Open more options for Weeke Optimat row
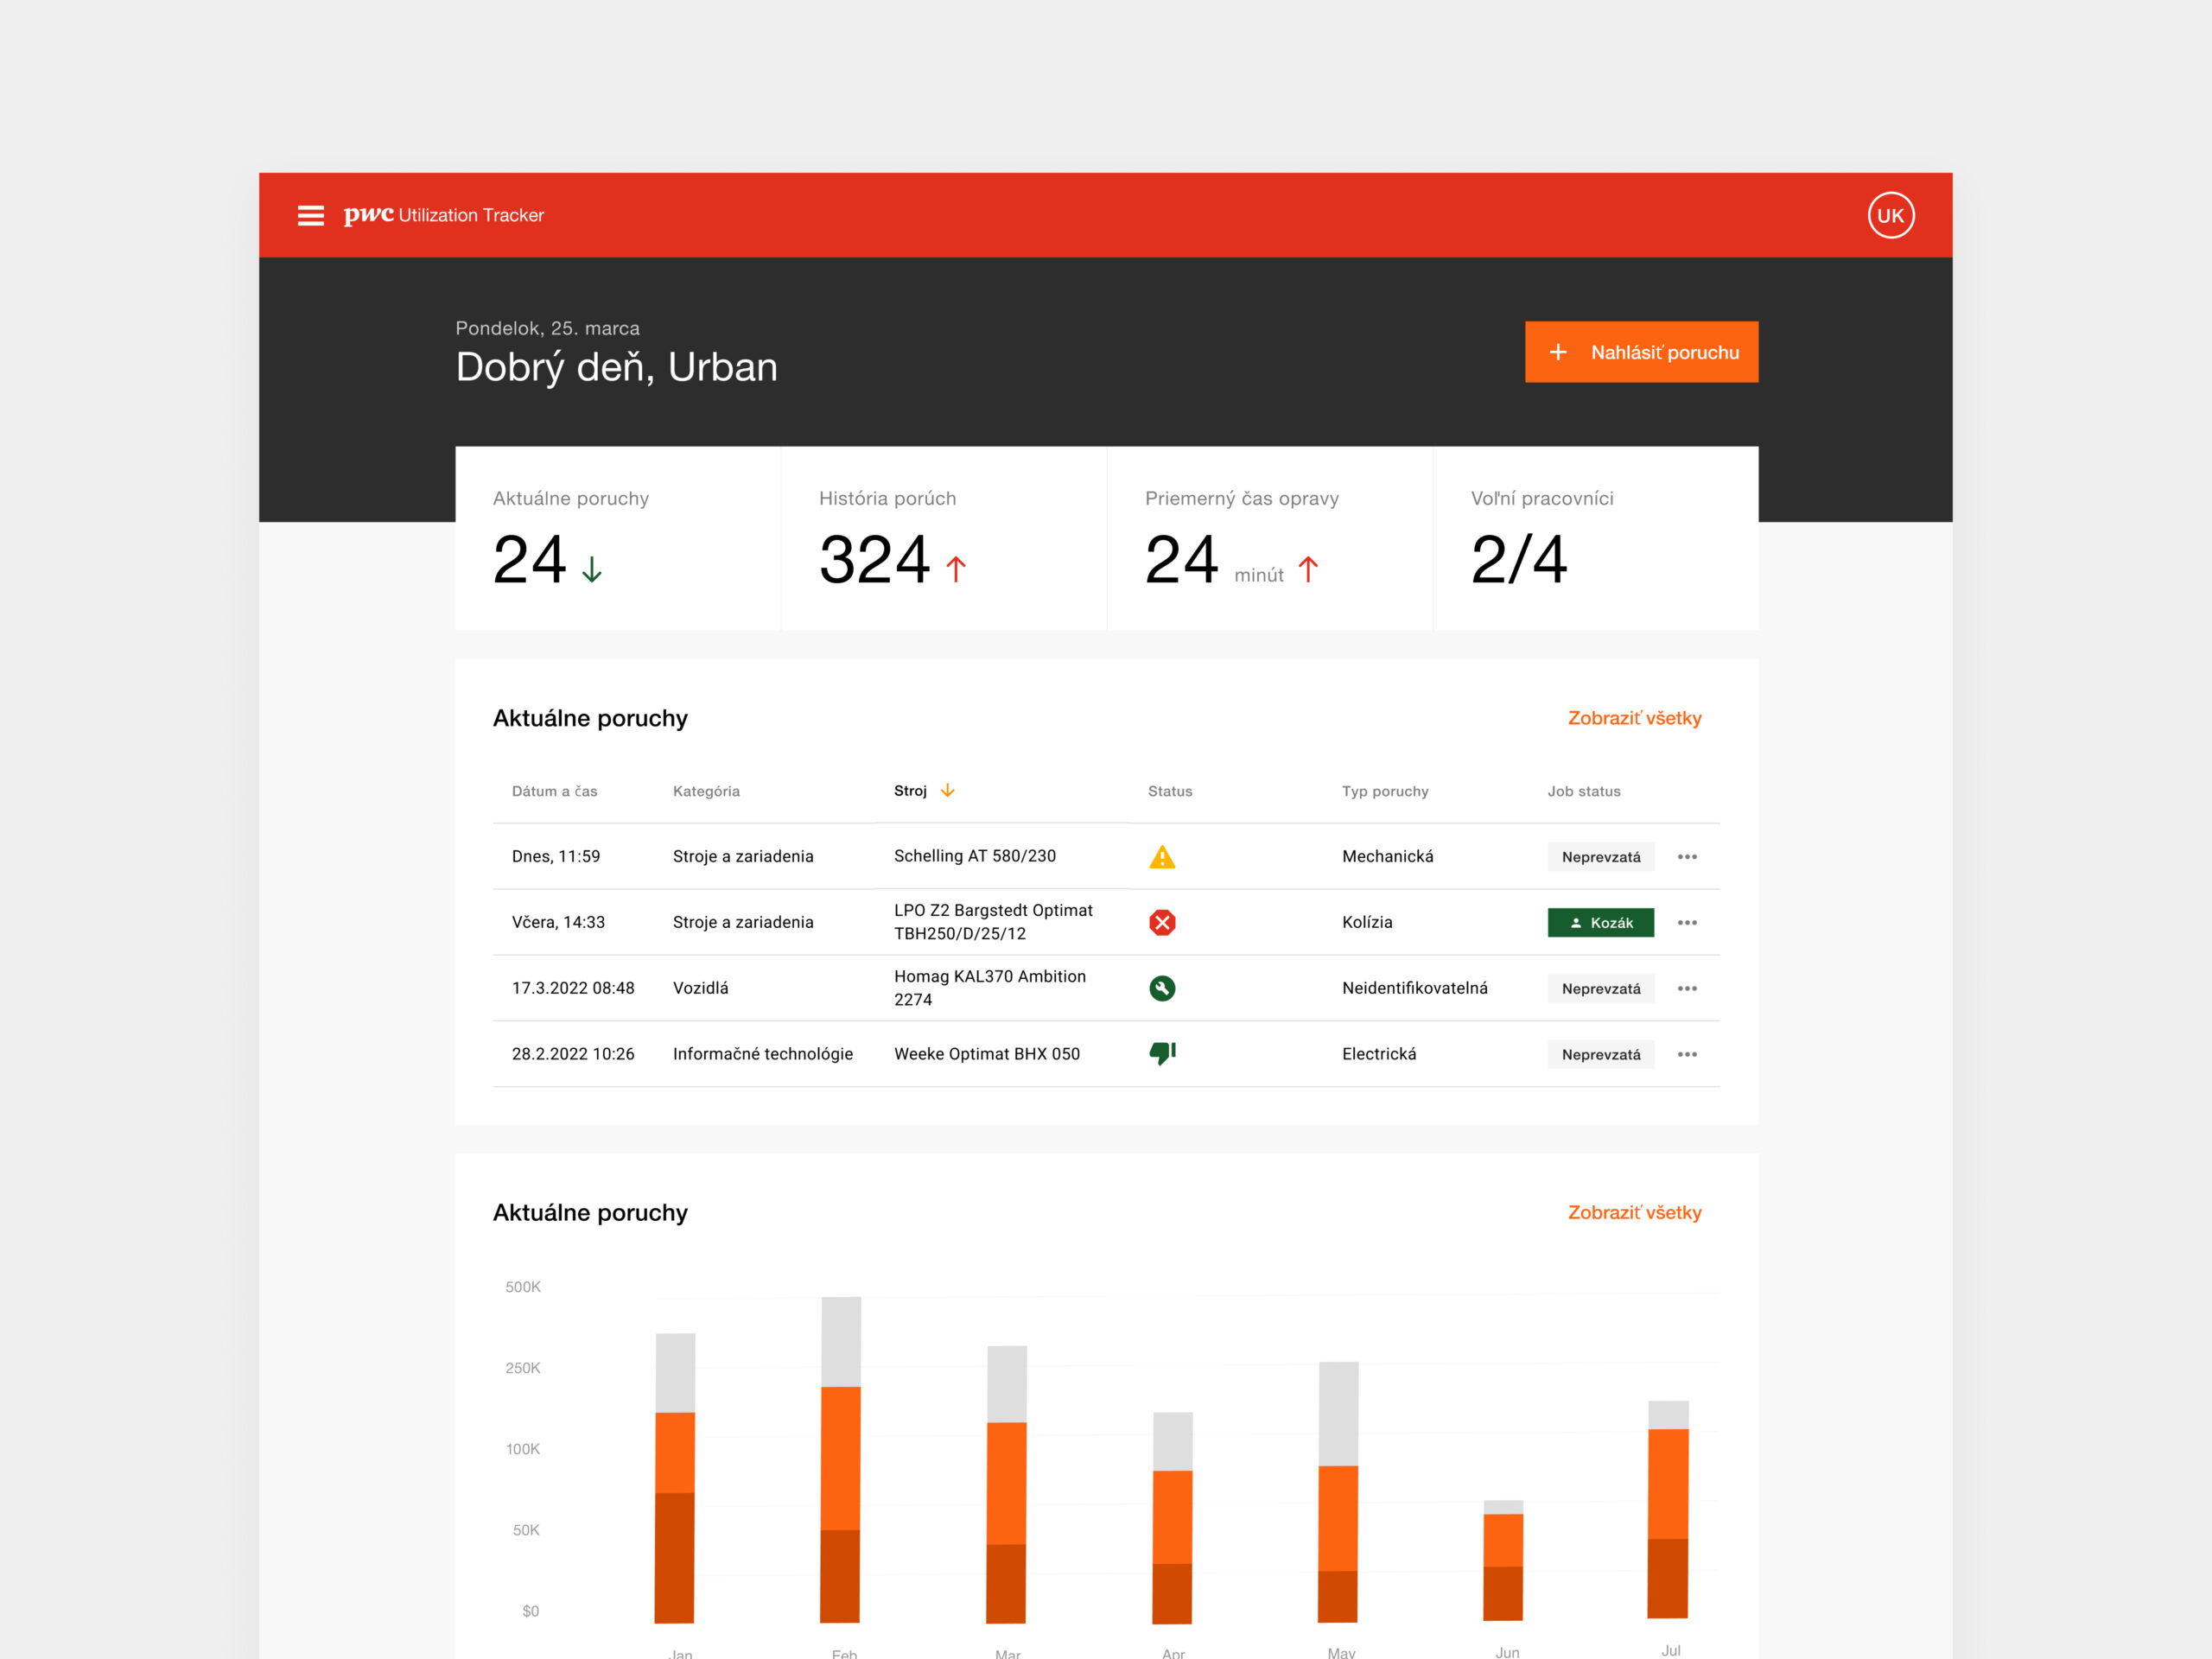2212x1659 pixels. [1686, 1054]
